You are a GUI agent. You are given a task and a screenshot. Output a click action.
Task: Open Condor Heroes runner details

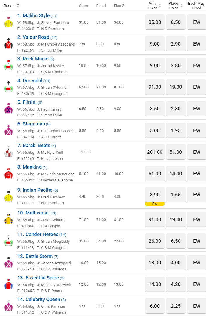[42, 235]
